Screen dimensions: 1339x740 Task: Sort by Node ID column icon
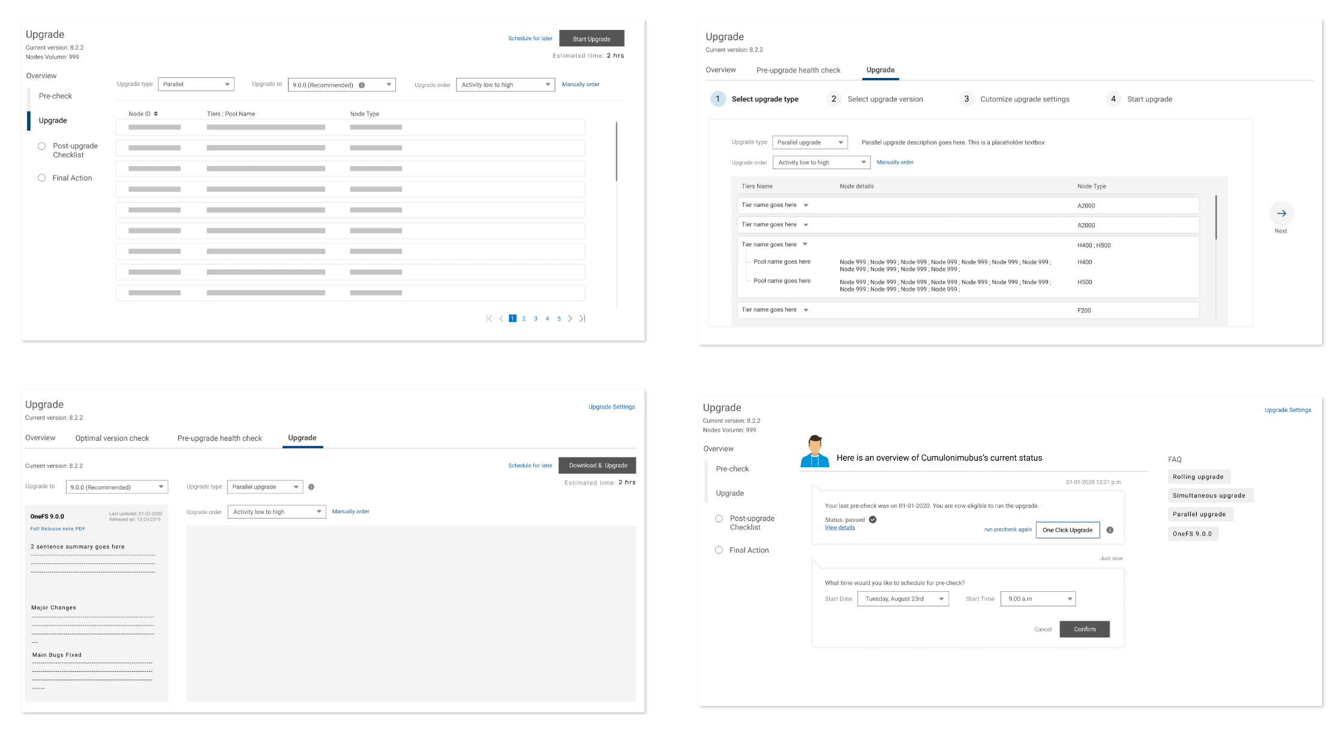[156, 114]
